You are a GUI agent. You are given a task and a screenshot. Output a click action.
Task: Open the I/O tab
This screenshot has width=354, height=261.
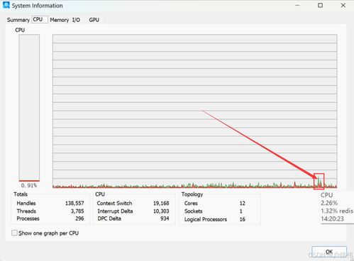[x=76, y=20]
